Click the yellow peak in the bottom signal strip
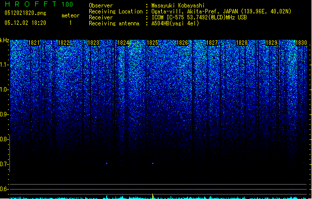The width and height of the screenshot is (312, 199). click(x=153, y=196)
